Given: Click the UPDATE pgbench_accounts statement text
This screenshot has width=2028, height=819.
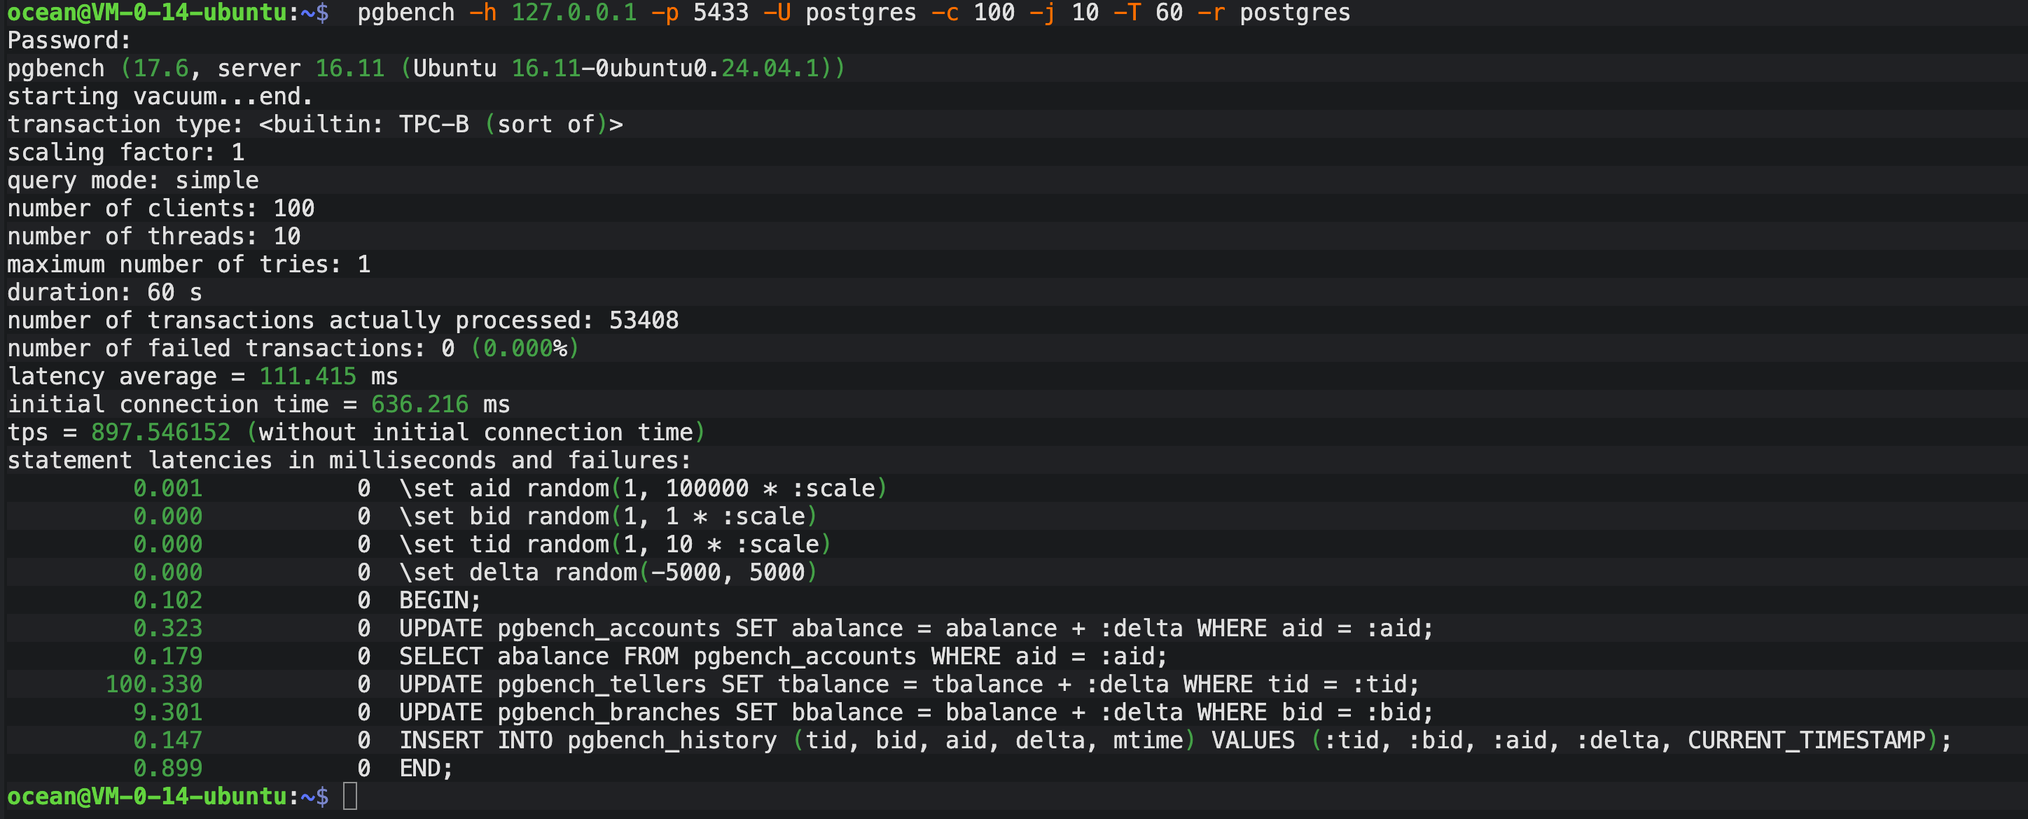Looking at the screenshot, I should [x=915, y=628].
